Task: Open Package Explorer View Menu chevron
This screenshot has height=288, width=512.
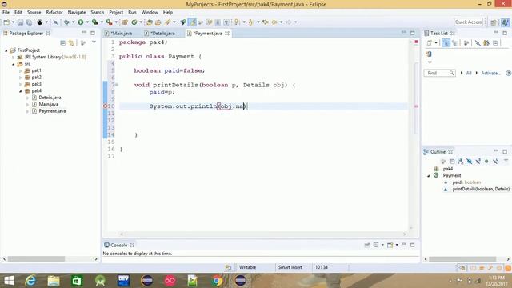Action: tap(94, 42)
